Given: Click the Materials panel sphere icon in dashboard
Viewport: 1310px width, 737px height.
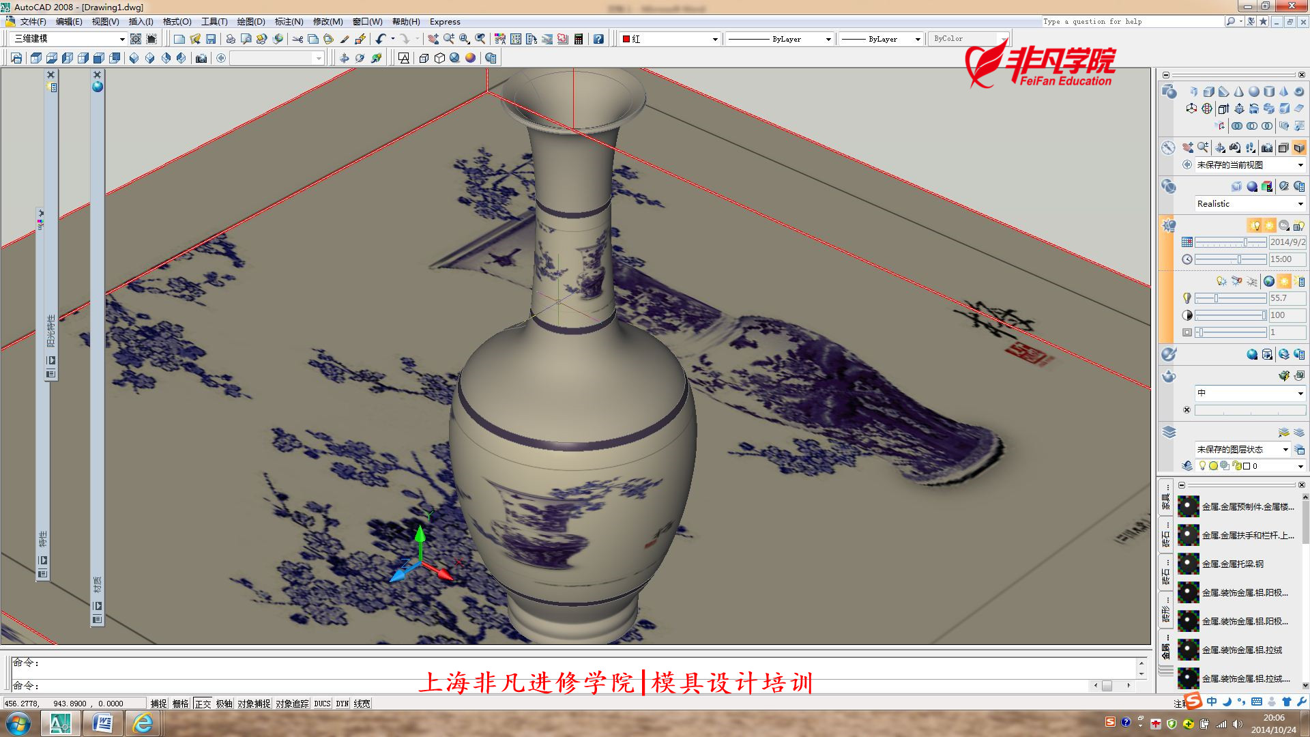Looking at the screenshot, I should pyautogui.click(x=1252, y=354).
